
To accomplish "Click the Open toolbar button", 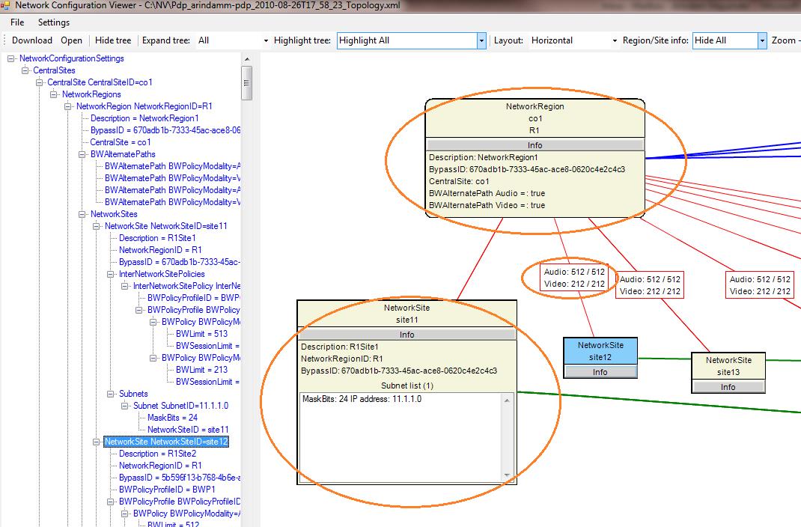I will coord(71,40).
